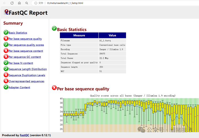Viewport: 199px width, 138px height.
Task: Click the address bar file path
Action: (65, 3)
